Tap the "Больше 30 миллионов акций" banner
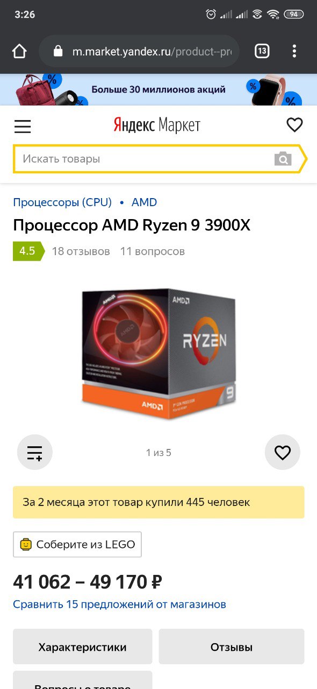This screenshot has width=317, height=689. coord(158,89)
